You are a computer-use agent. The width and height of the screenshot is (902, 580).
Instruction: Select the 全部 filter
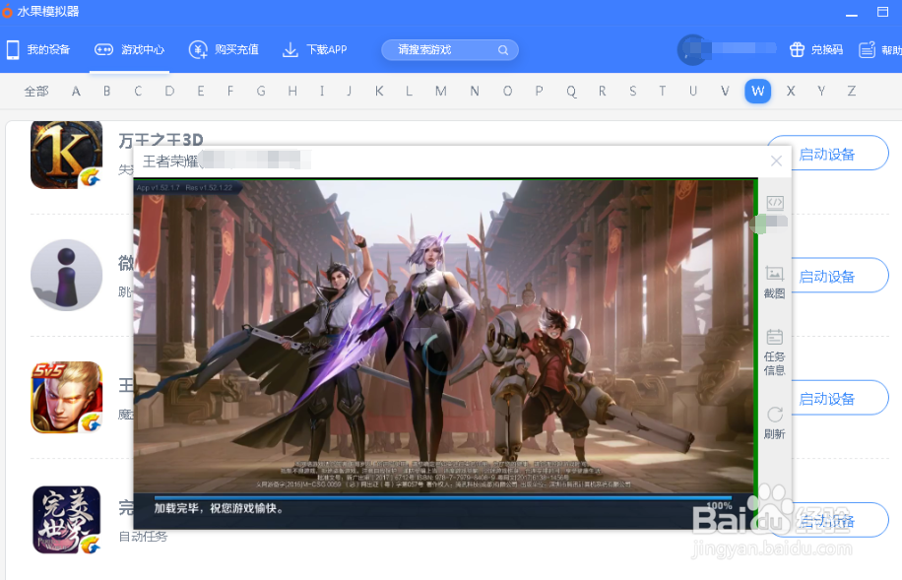tap(36, 91)
